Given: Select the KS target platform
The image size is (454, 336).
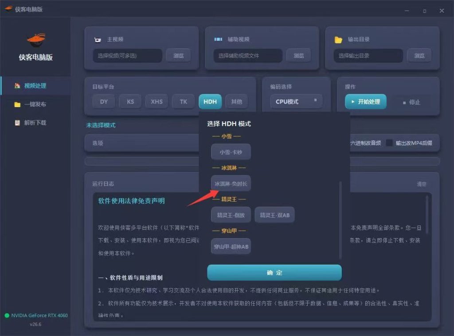Looking at the screenshot, I should pos(130,101).
